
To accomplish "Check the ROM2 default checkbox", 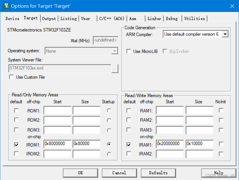I will (16, 120).
